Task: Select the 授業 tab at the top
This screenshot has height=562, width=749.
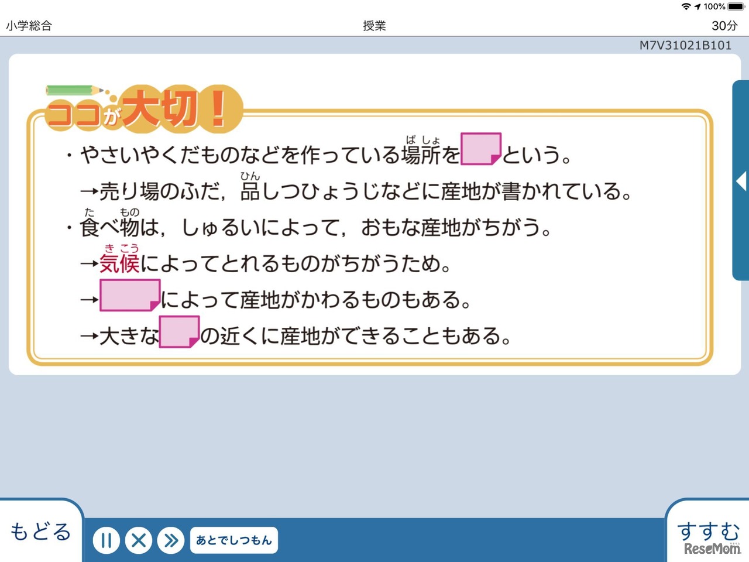Action: [x=375, y=26]
